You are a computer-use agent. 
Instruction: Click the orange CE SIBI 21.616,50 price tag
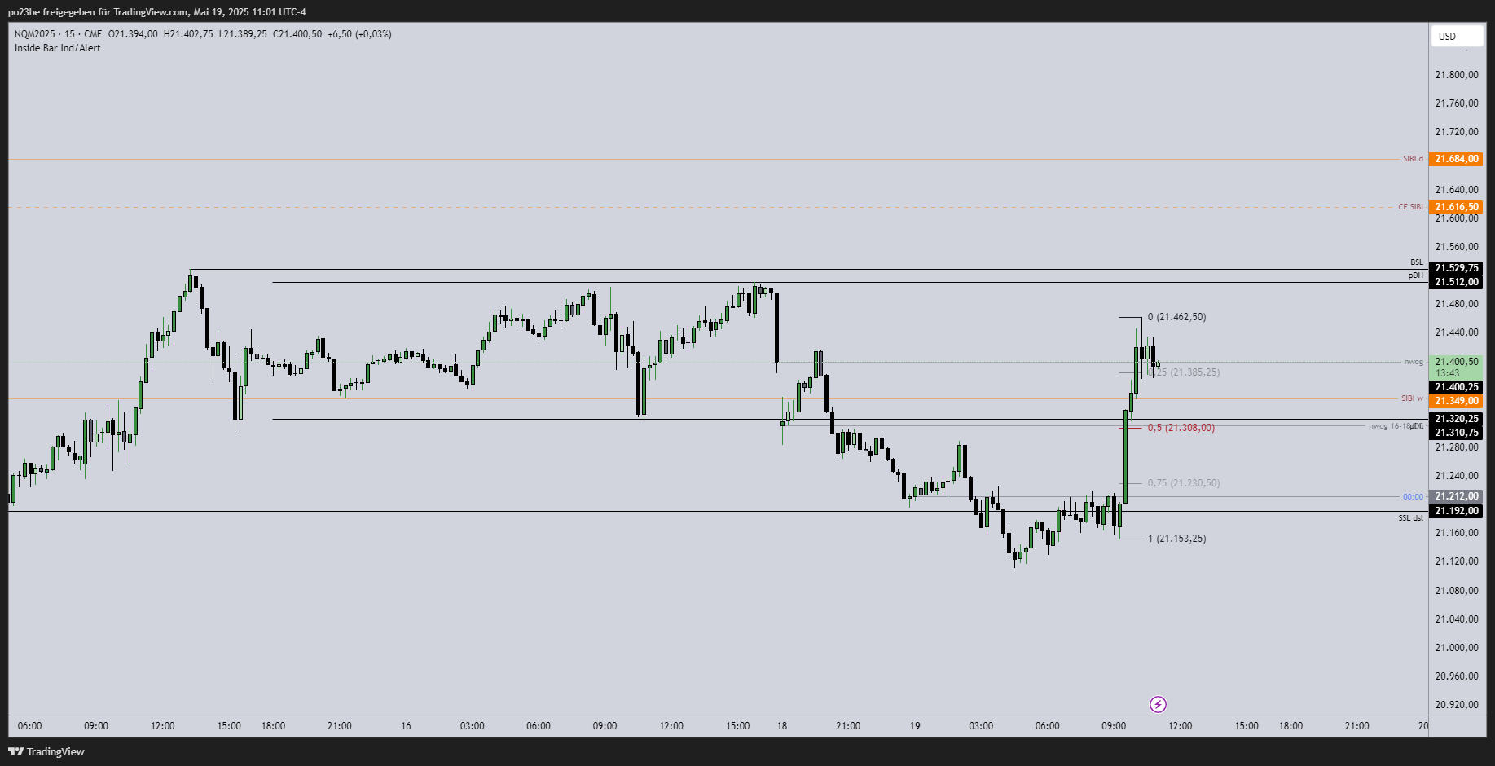tap(1456, 207)
